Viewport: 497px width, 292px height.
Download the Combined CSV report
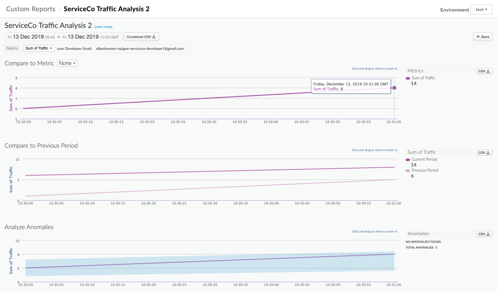click(141, 37)
